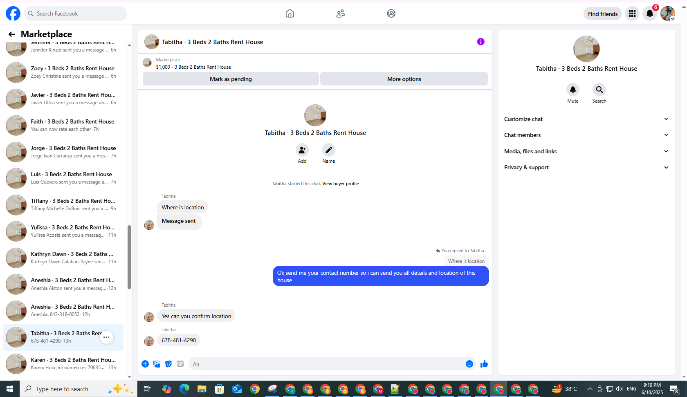
Task: Open the chat from Jorge
Action: pos(63,152)
